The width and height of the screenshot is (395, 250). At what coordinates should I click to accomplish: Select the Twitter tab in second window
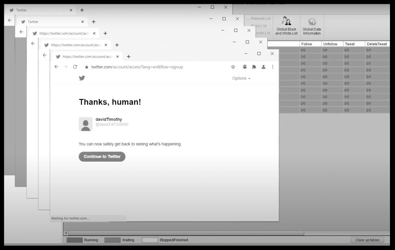[x=52, y=22]
